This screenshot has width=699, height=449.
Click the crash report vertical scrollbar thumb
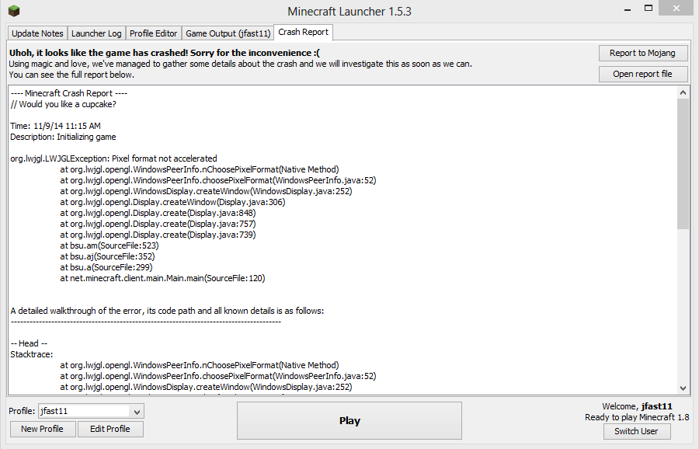pos(683,164)
